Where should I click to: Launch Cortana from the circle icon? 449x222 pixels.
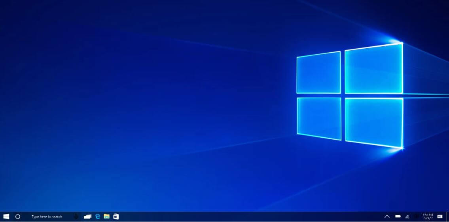pos(18,216)
